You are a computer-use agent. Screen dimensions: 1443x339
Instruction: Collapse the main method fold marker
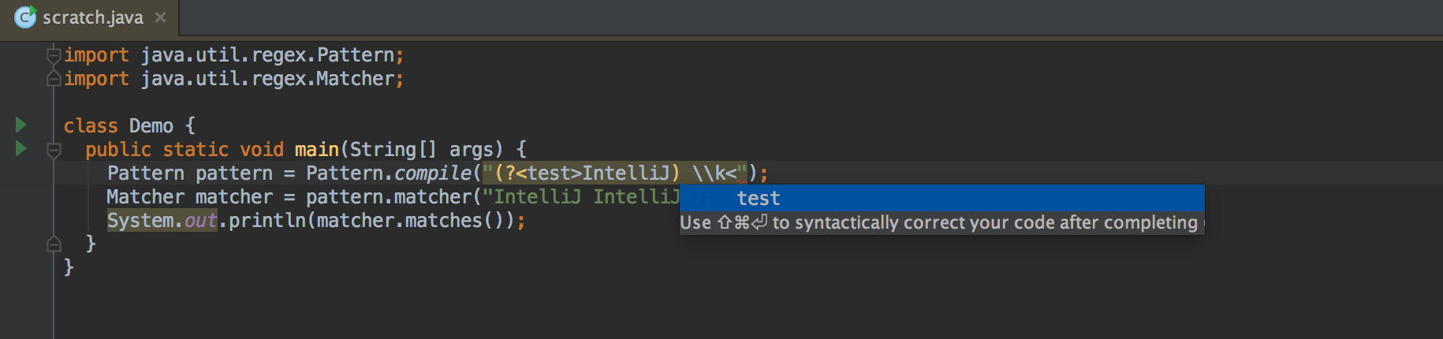(54, 150)
